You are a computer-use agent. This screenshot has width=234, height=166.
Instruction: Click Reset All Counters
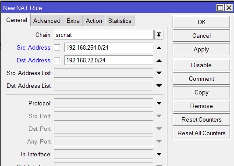click(x=201, y=133)
